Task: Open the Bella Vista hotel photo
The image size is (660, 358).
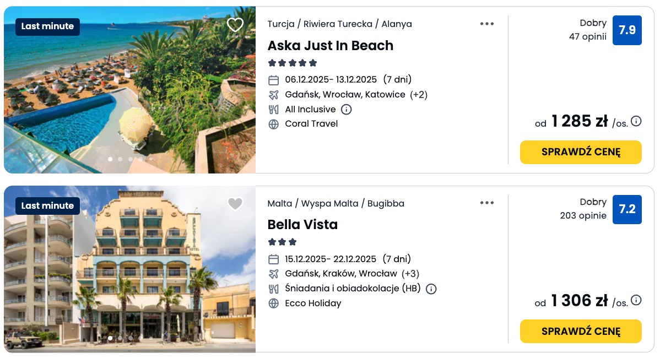Action: (x=129, y=270)
